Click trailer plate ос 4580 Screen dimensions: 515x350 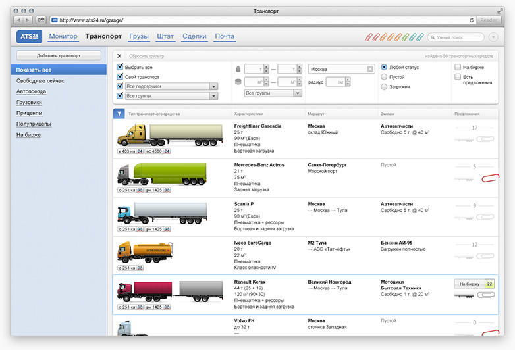click(157, 151)
